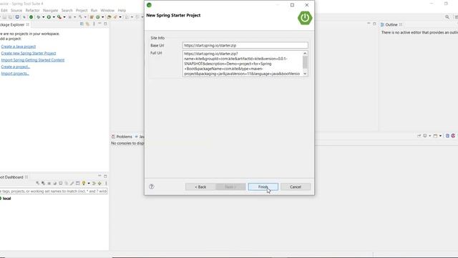The height and width of the screenshot is (258, 458).
Task: Click the Open Type toolbar icon
Action: coord(109,17)
